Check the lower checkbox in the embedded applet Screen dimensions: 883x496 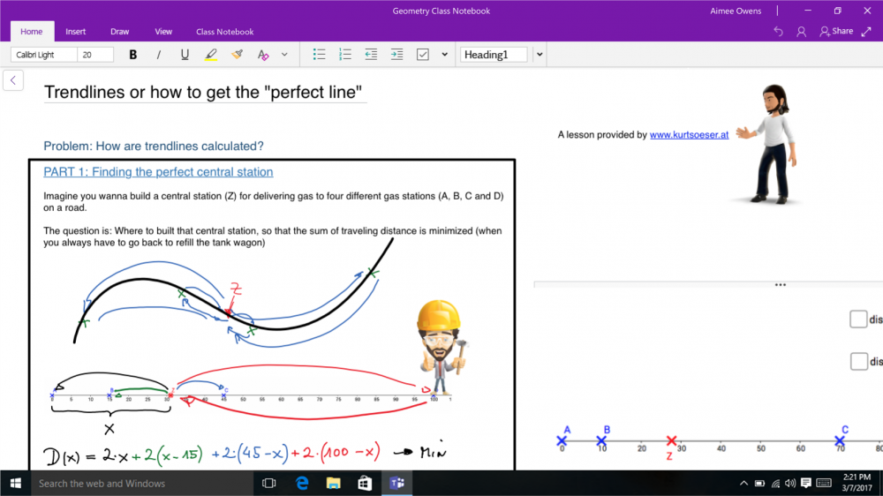pyautogui.click(x=857, y=361)
